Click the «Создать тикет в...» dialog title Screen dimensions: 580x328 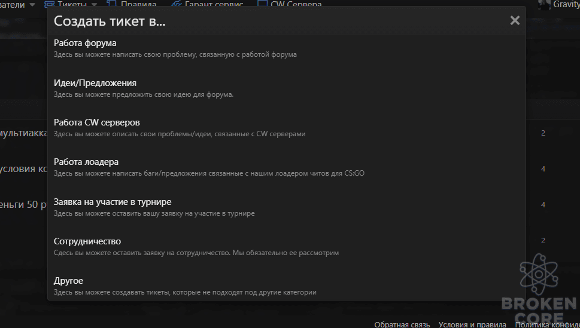[110, 21]
